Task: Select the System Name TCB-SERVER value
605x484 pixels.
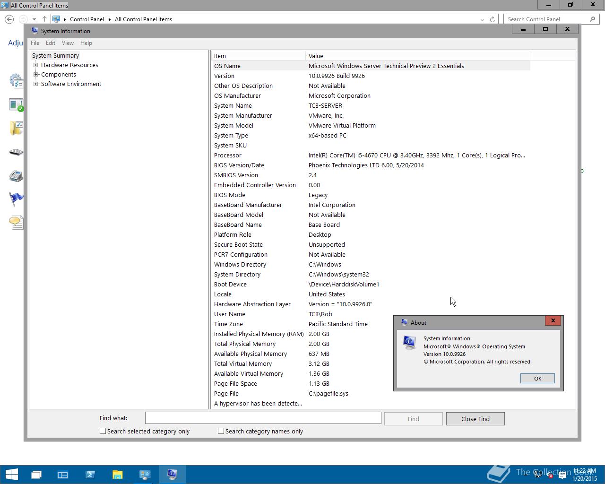Action: [325, 106]
